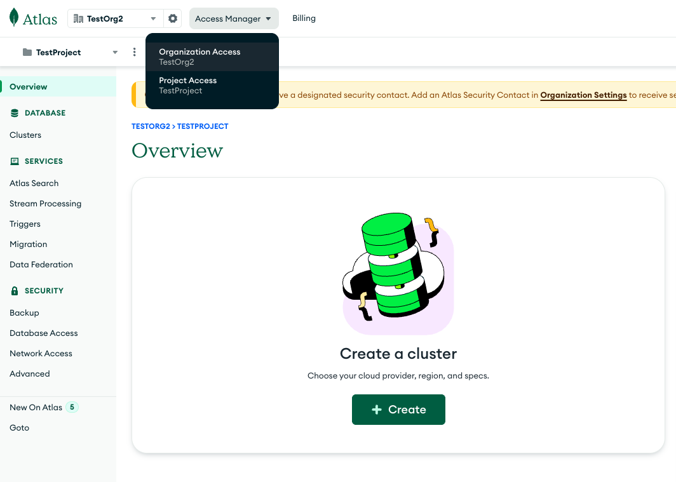Open Triggers from the sidebar

click(25, 224)
